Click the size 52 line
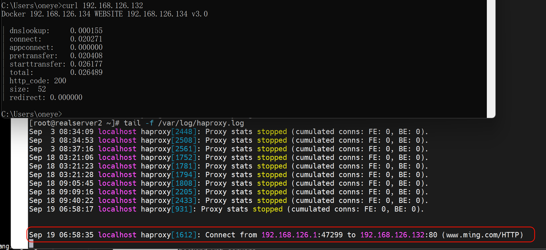Viewport: 546px width, 250px height. [28, 89]
